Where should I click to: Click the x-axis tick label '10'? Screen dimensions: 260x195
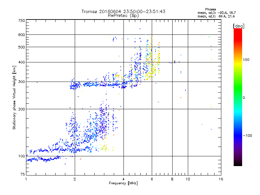click(x=188, y=179)
